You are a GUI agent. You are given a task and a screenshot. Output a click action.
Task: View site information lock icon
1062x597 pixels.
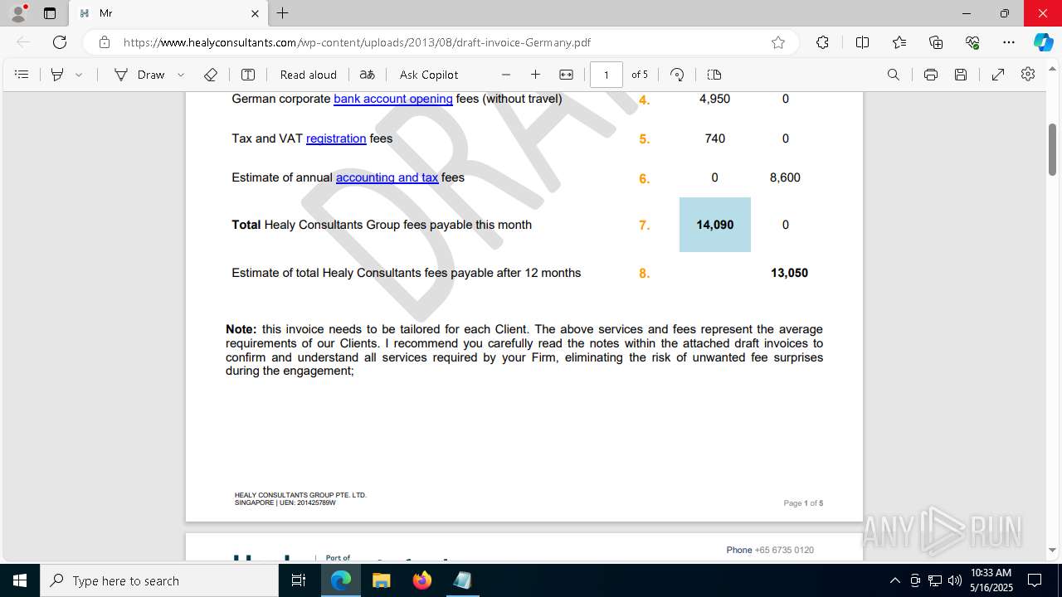click(x=104, y=42)
